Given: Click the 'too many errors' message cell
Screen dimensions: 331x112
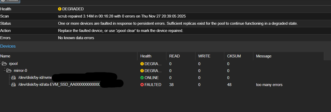Looking at the screenshot, I should [x=269, y=85].
